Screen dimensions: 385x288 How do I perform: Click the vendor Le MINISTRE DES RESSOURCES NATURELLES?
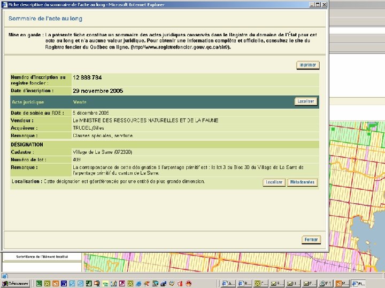coord(145,120)
